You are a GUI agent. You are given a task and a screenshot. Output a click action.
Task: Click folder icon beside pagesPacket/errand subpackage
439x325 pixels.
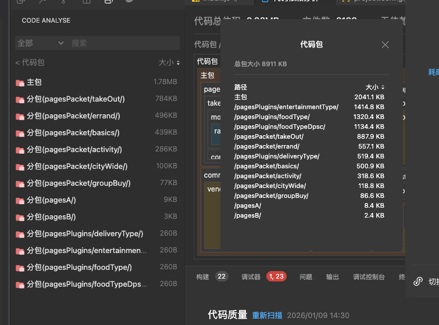tap(20, 116)
